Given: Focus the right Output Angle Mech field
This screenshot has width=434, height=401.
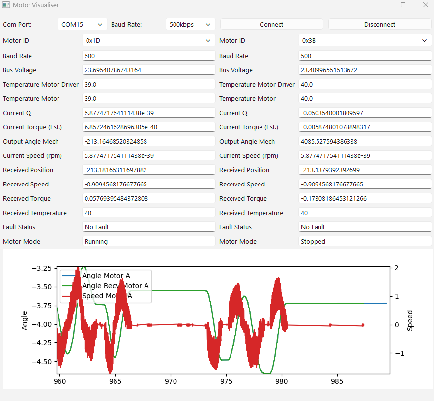Looking at the screenshot, I should click(x=365, y=142).
